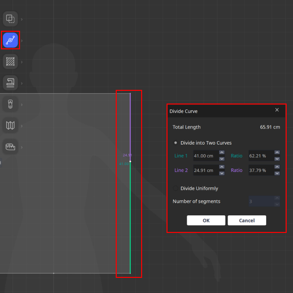Screen dimensions: 293x293
Task: Click the active edit curve point tool
Action: 10,41
